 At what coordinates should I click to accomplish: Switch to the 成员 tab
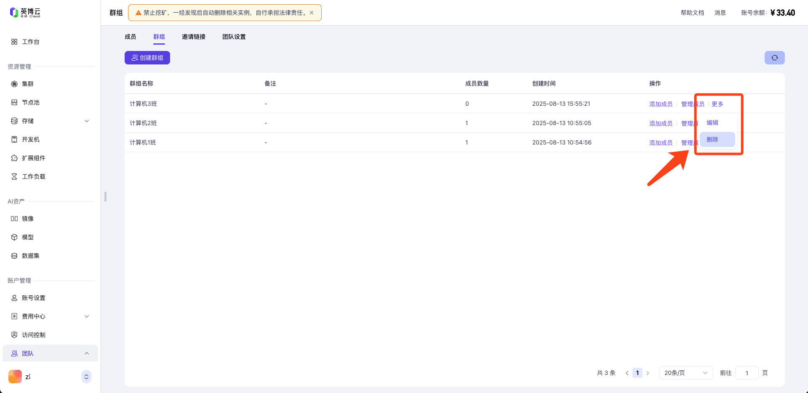pyautogui.click(x=130, y=37)
